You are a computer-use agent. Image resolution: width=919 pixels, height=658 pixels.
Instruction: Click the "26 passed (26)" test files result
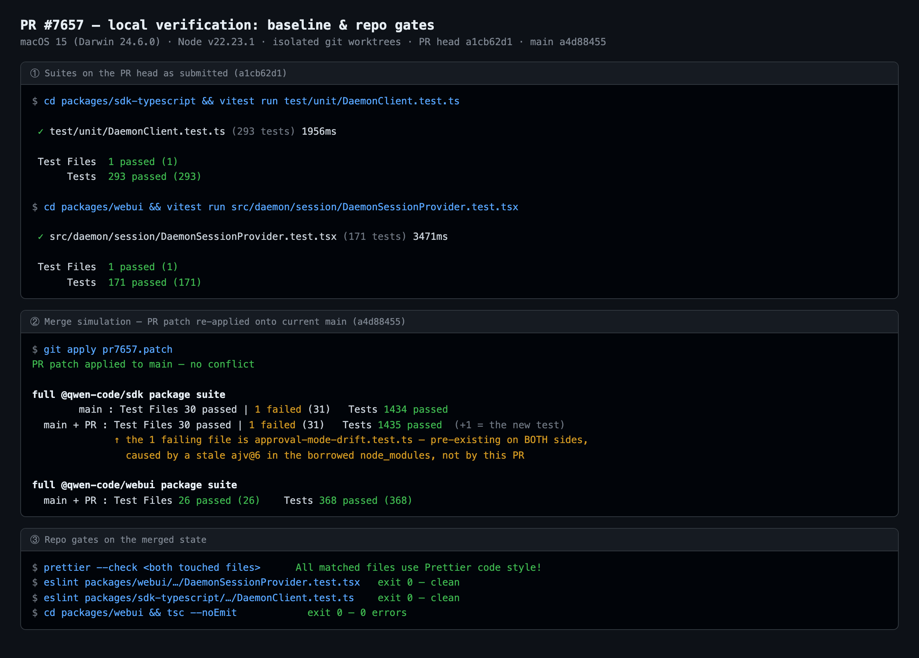pyautogui.click(x=219, y=501)
